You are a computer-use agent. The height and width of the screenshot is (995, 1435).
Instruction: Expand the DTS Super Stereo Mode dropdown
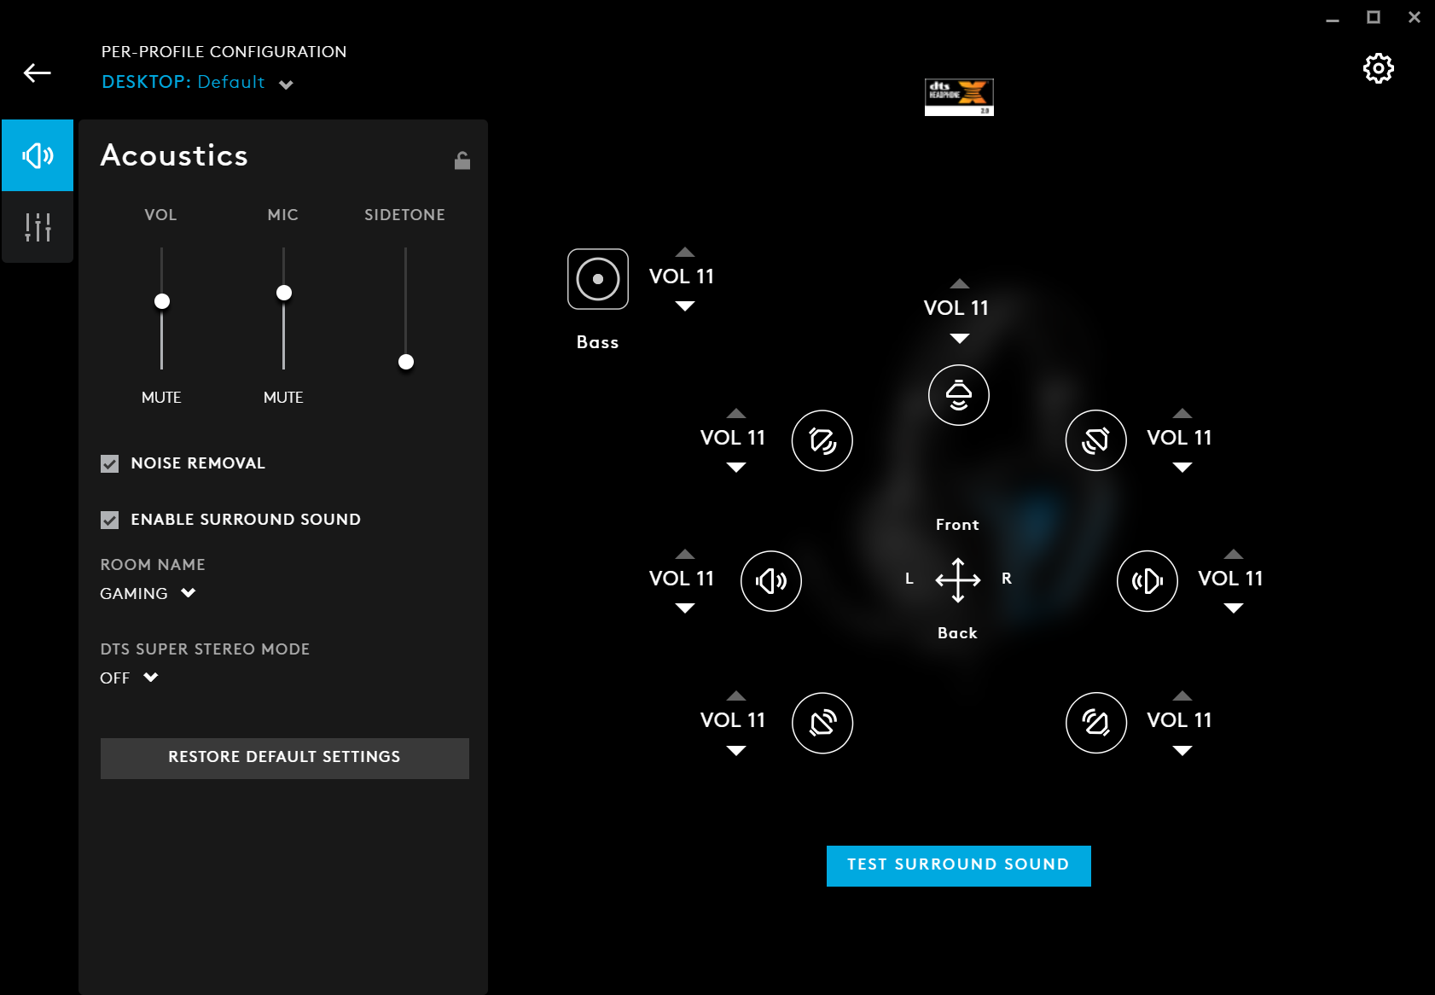(x=130, y=678)
